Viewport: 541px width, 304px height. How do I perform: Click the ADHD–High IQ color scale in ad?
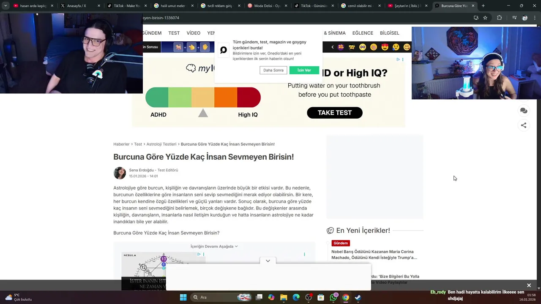click(203, 98)
